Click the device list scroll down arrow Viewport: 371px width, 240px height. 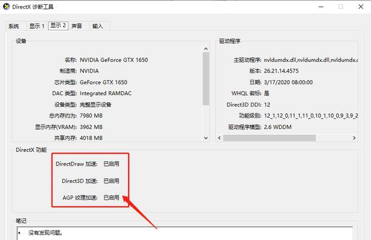(x=206, y=138)
